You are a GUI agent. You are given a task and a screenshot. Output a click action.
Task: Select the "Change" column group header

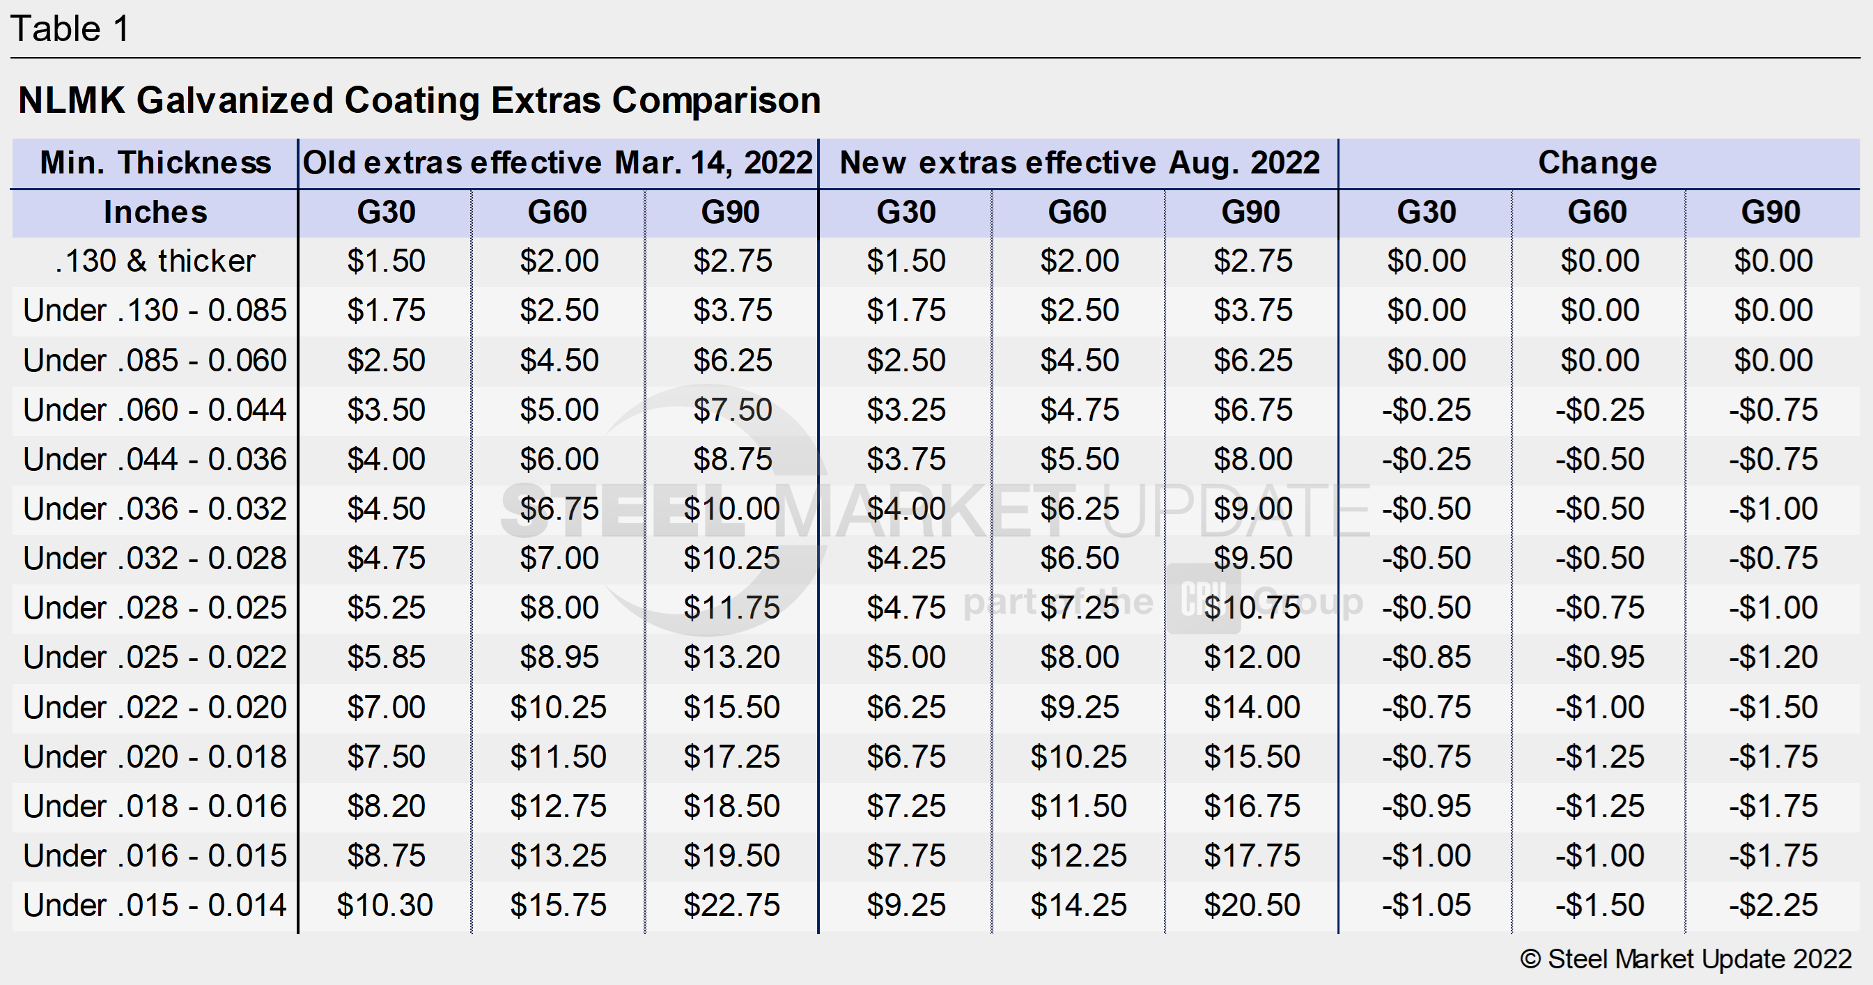click(x=1597, y=163)
